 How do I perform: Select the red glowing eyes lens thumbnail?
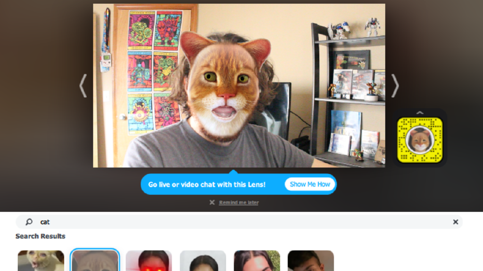[149, 261]
